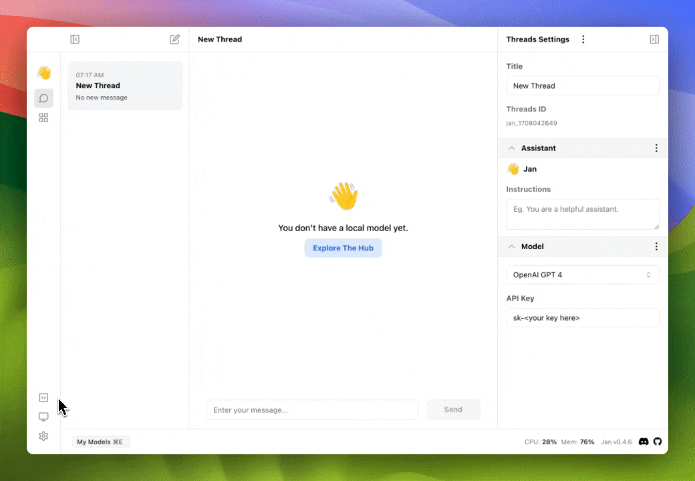695x481 pixels.
Task: Hide the Threads Settings right panel
Action: 654,39
